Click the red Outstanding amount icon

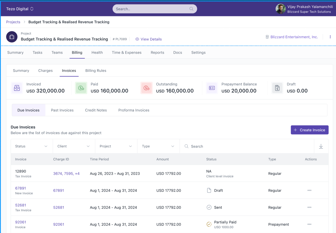click(146, 88)
